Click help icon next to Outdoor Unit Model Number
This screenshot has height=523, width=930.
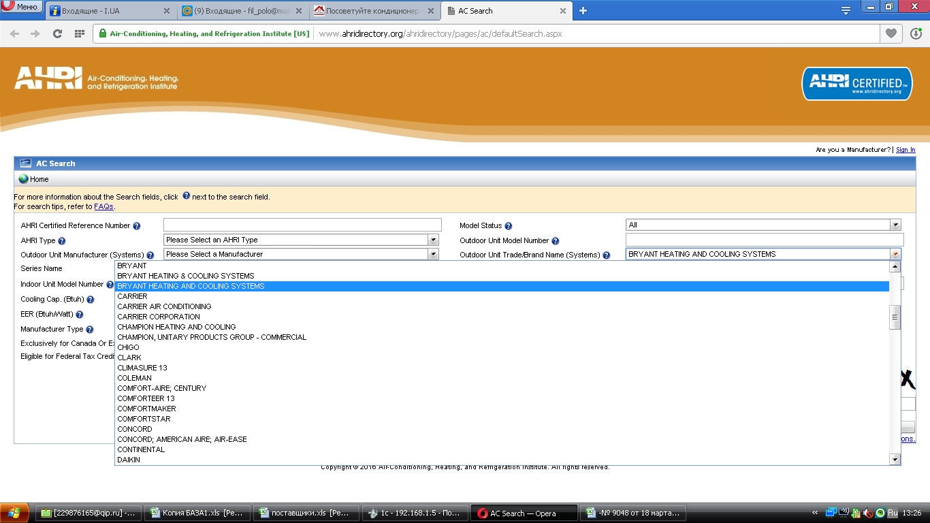point(556,241)
